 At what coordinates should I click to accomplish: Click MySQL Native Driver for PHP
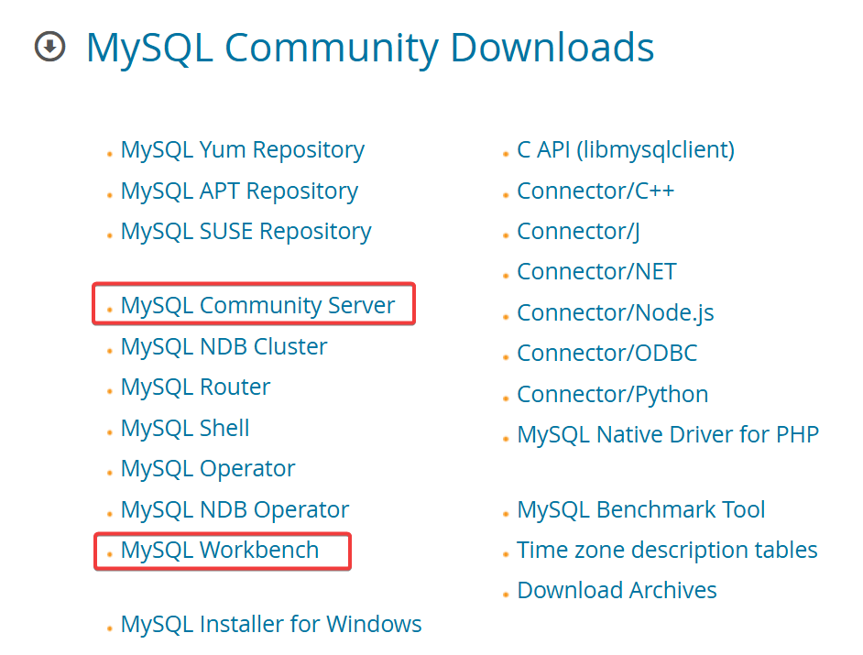[667, 435]
